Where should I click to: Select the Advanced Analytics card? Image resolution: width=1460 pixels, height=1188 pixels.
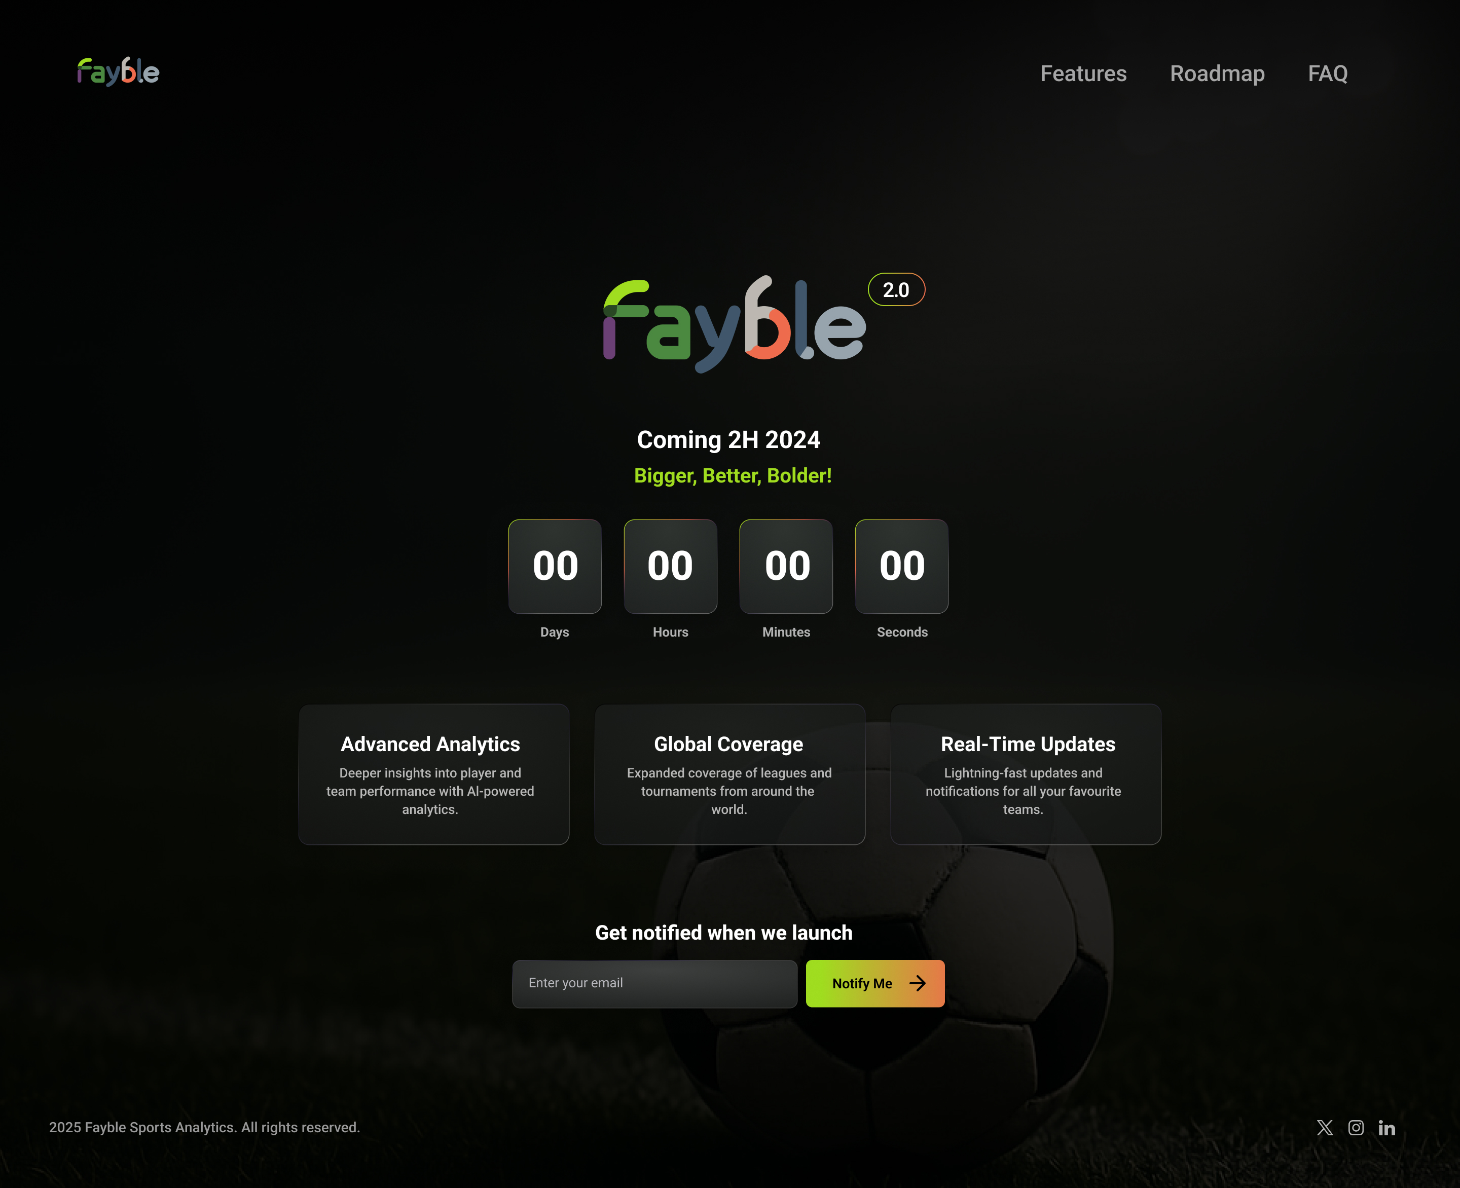coord(434,774)
